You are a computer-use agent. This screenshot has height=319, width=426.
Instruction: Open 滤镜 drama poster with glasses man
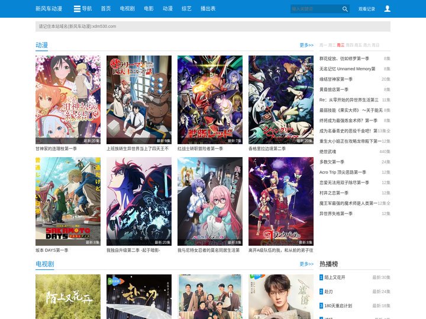coord(281,297)
